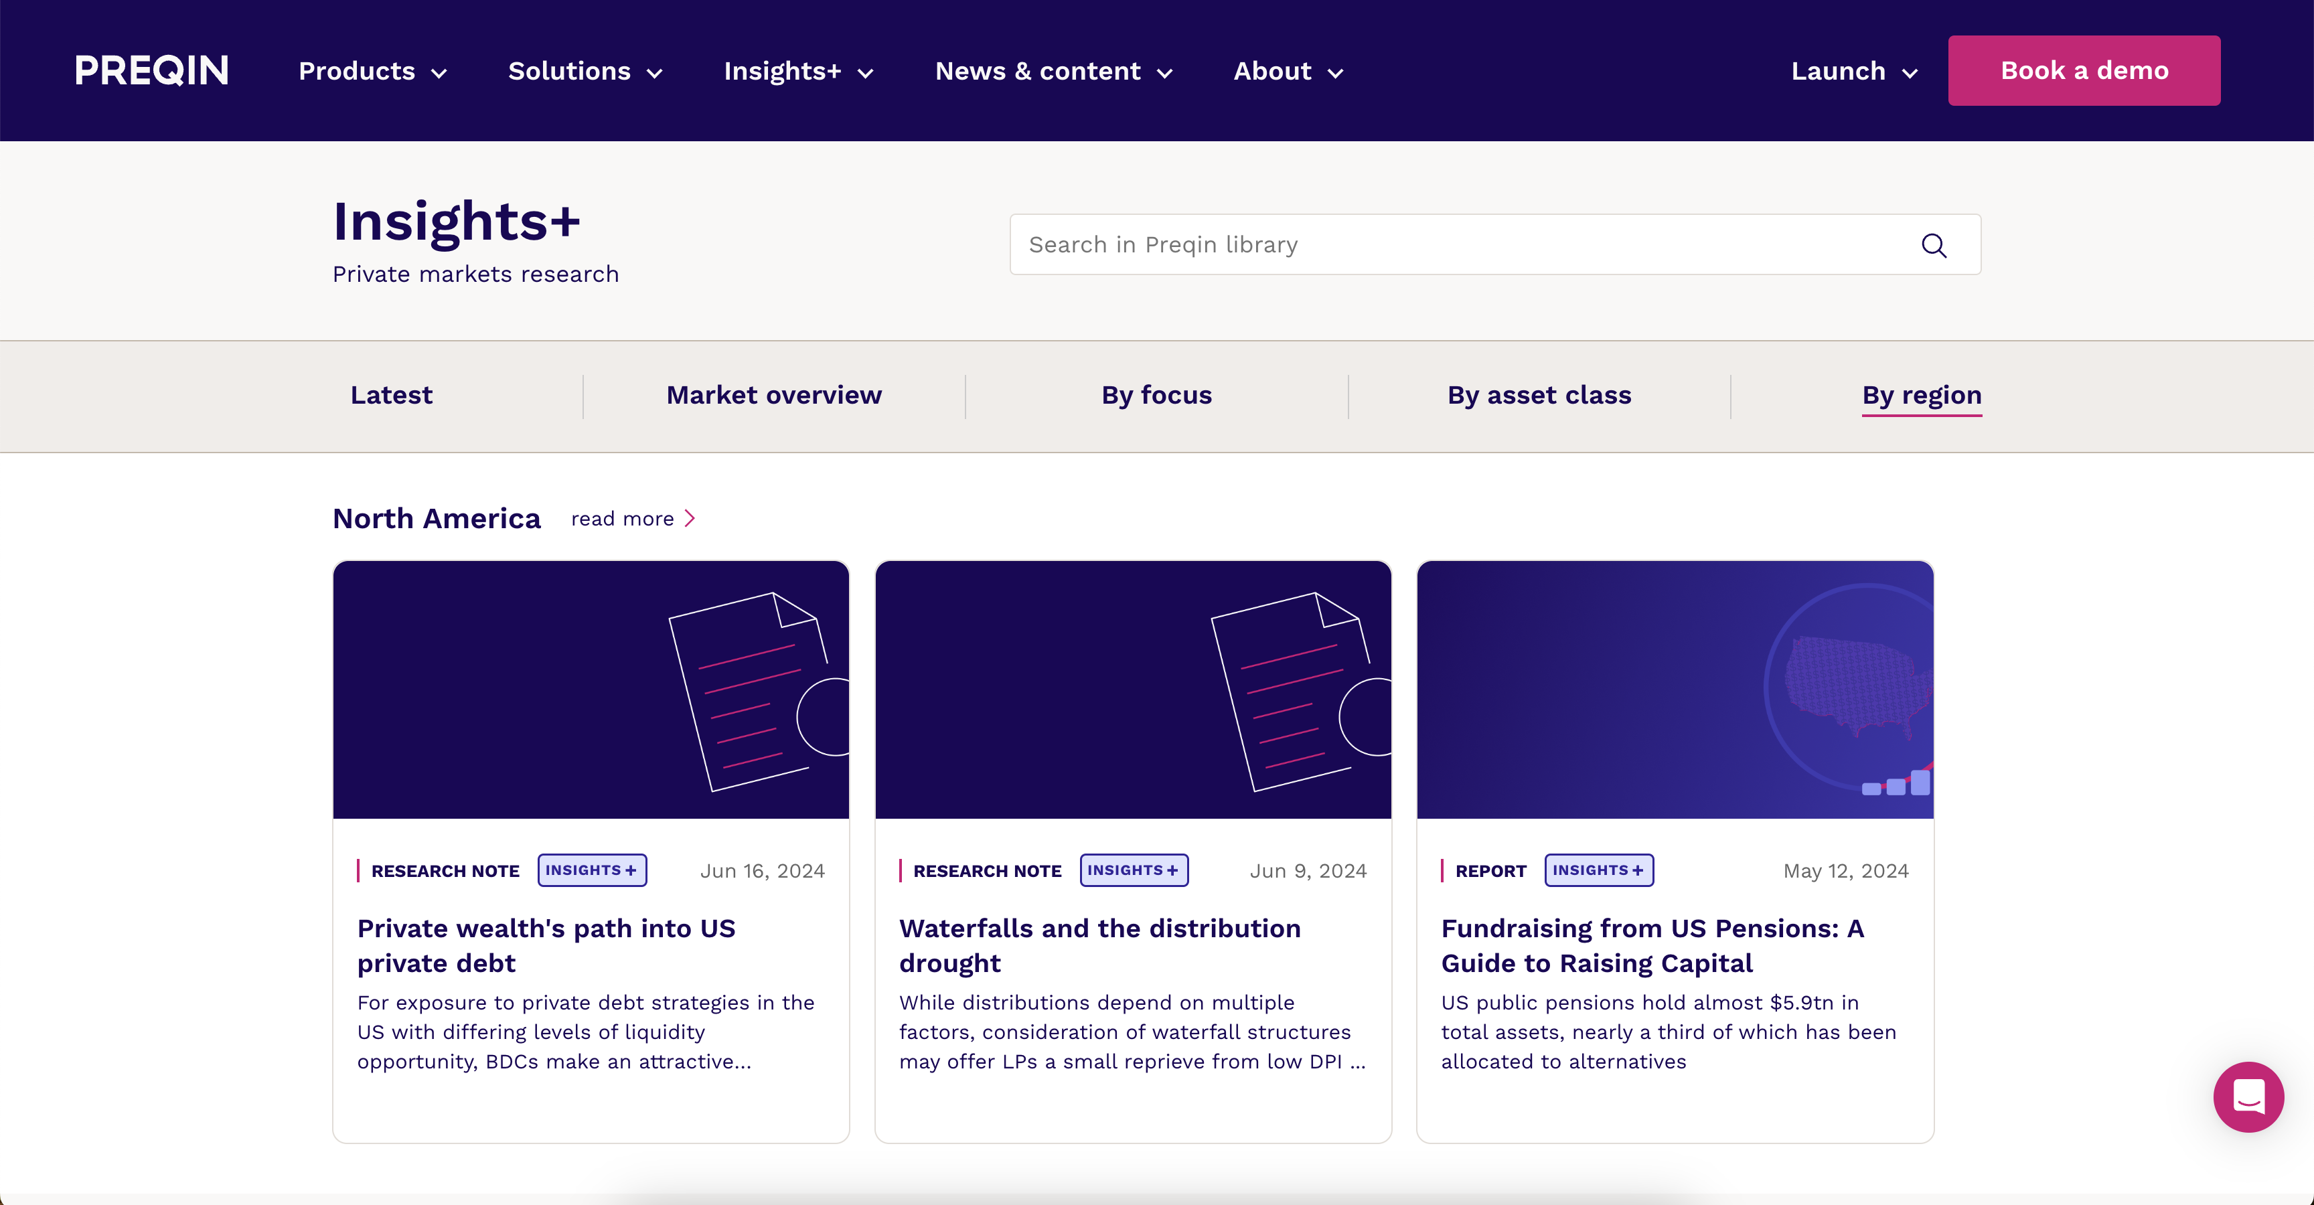Image resolution: width=2314 pixels, height=1205 pixels.
Task: Click the Jun 16, 2024 date
Action: (x=763, y=871)
